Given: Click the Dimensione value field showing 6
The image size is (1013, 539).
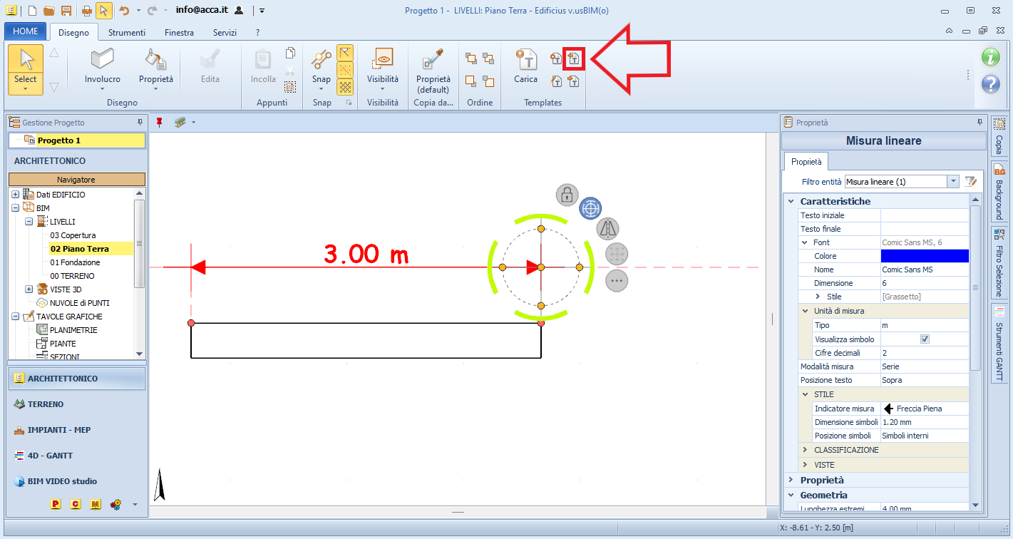Looking at the screenshot, I should (925, 283).
